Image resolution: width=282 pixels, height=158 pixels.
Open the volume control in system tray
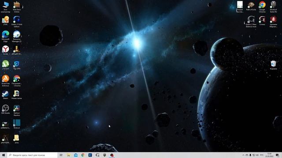click(x=257, y=155)
